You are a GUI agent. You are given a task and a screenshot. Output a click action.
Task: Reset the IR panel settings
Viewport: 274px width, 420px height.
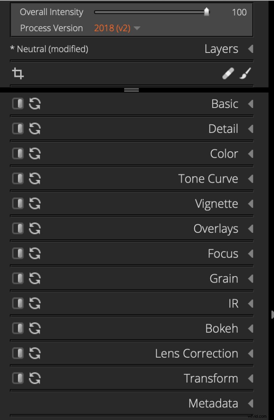coord(34,303)
